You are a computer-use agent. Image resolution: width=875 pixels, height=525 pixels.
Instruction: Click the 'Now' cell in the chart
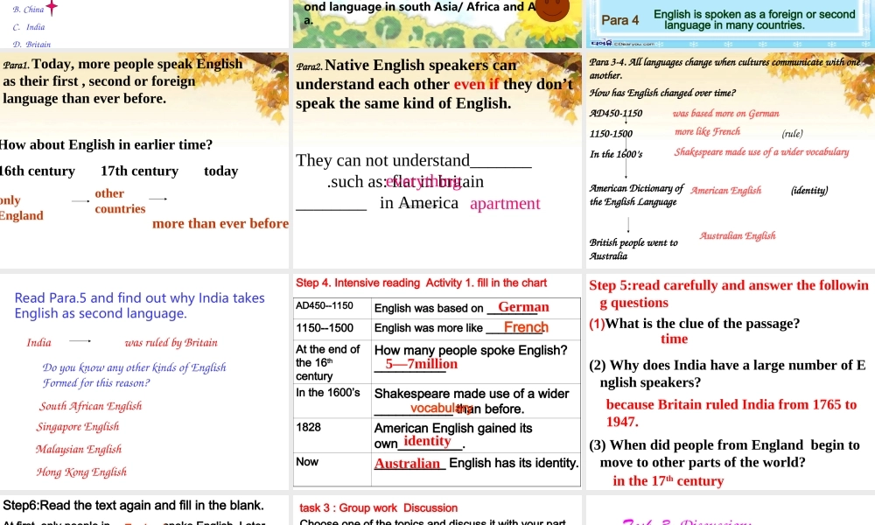(x=332, y=469)
